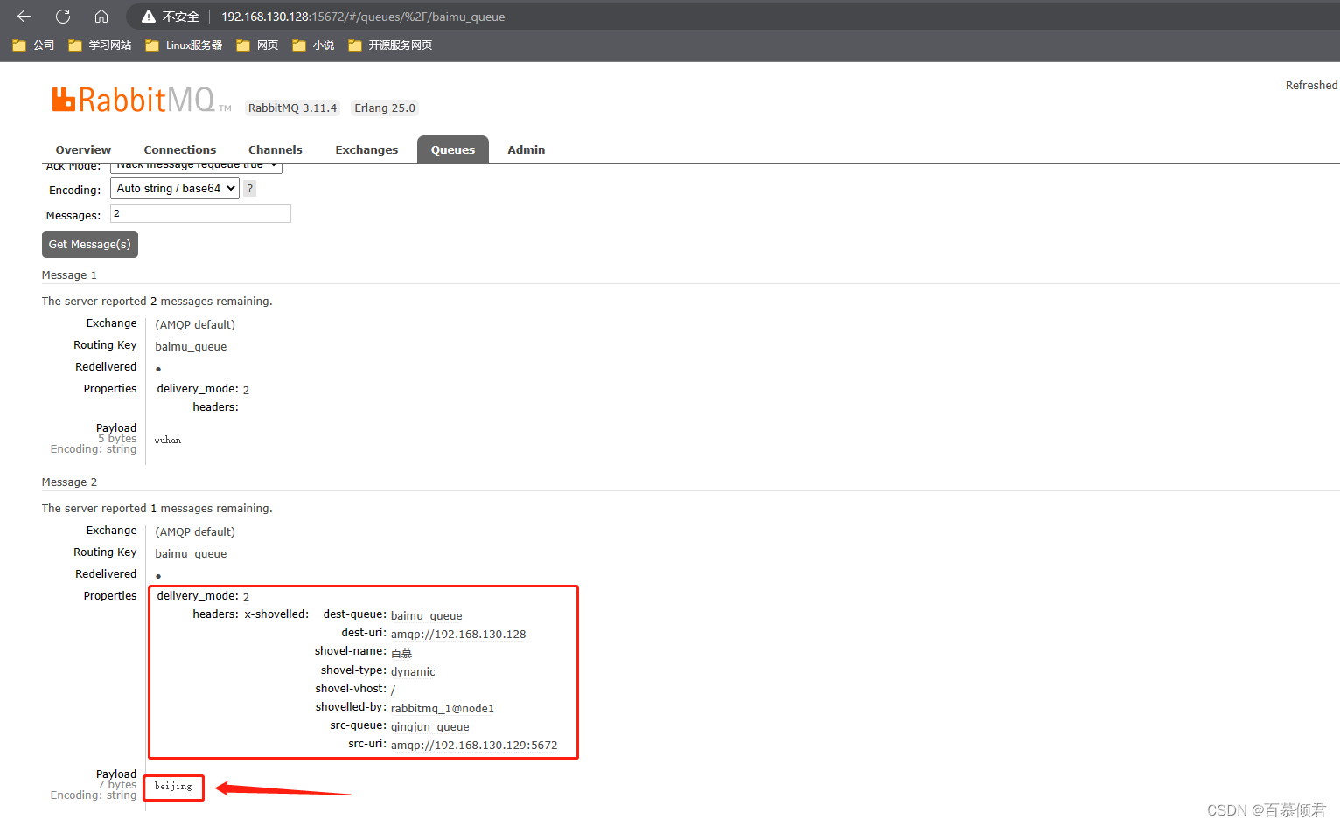Open the Encoding Auto string / base64 dropdown
Viewport: 1340px width, 826px height.
175,188
